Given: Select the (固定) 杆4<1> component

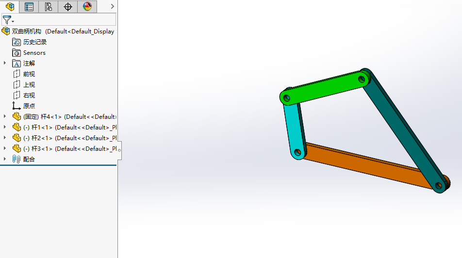Looking at the screenshot, I should click(x=70, y=116).
